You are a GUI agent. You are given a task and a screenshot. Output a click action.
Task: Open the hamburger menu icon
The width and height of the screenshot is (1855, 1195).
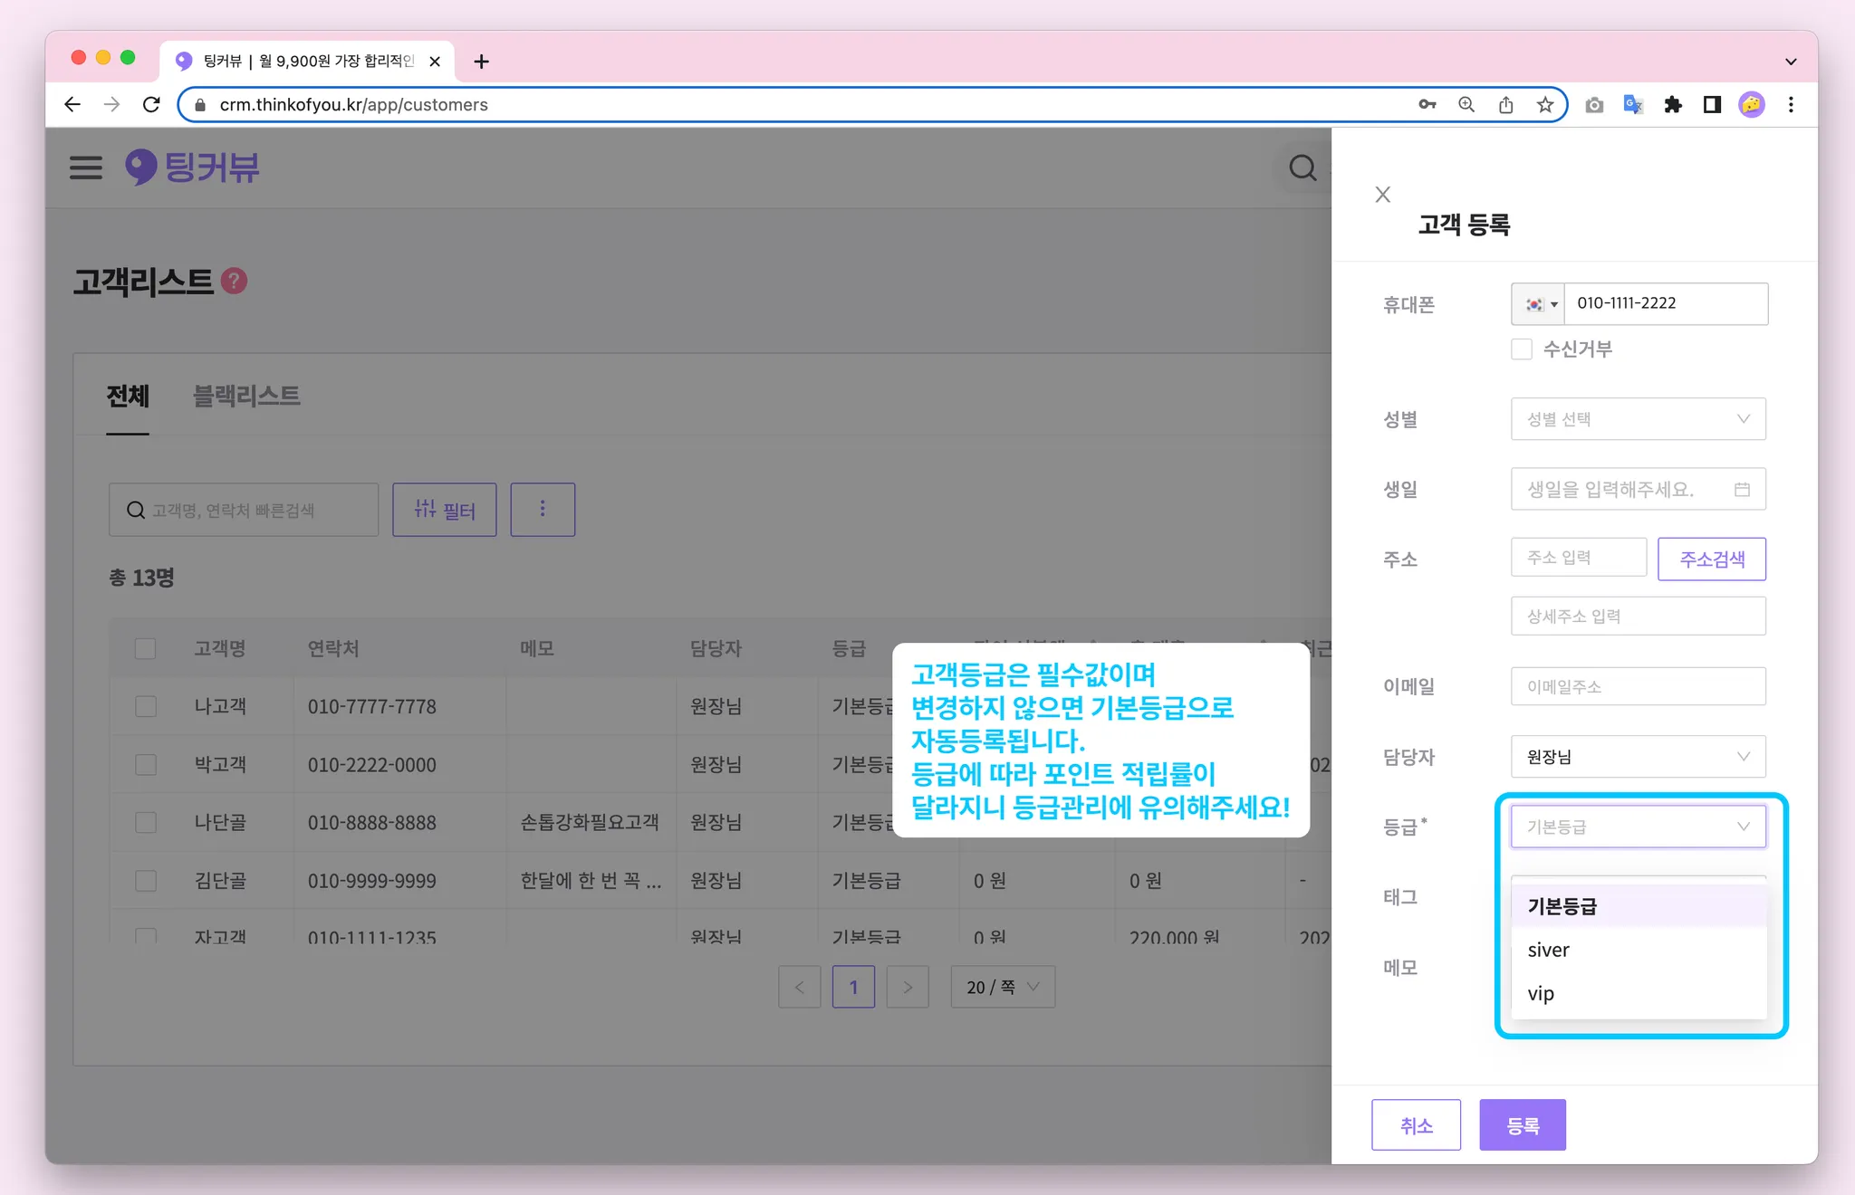(x=86, y=167)
